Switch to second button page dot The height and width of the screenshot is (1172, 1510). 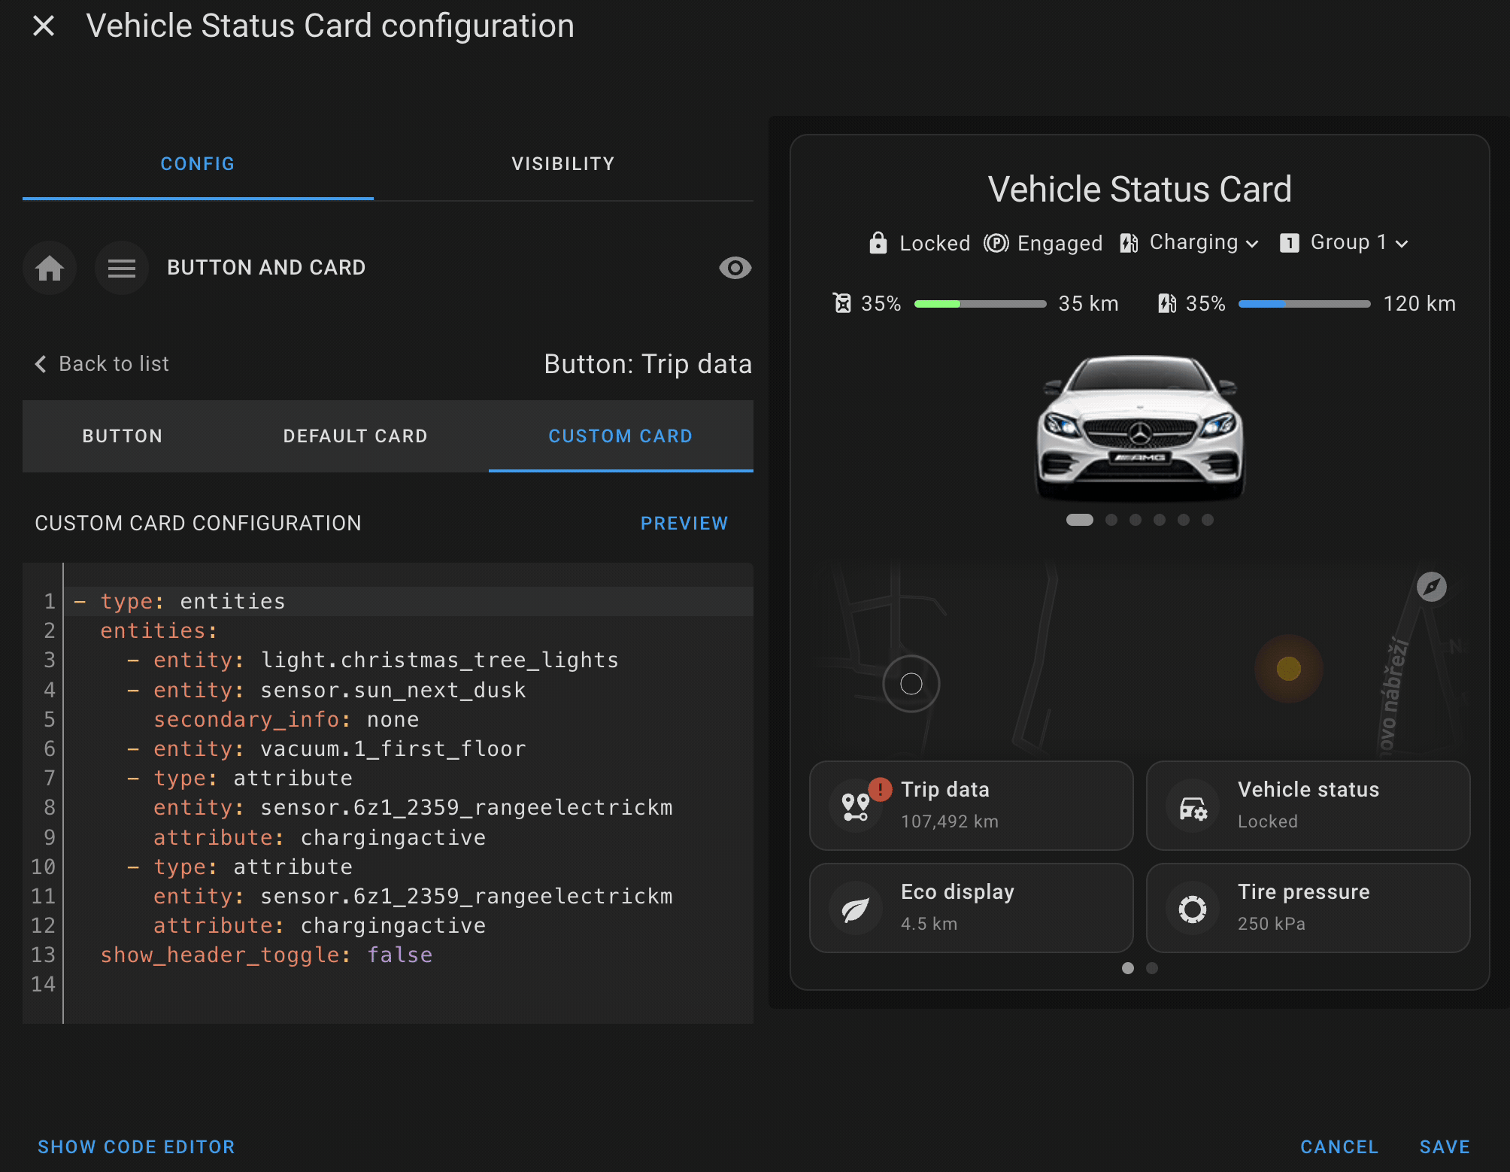click(1152, 968)
